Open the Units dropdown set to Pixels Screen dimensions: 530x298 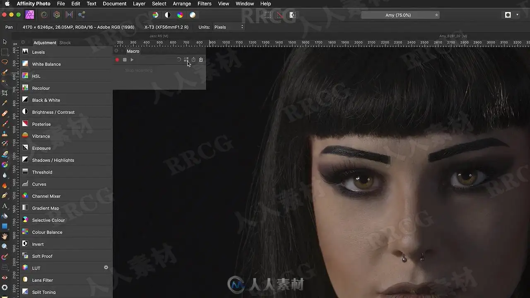(x=229, y=27)
